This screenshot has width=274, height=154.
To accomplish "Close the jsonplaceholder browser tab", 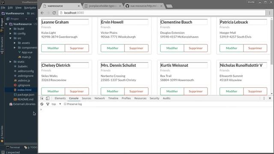I will tap(120, 6).
